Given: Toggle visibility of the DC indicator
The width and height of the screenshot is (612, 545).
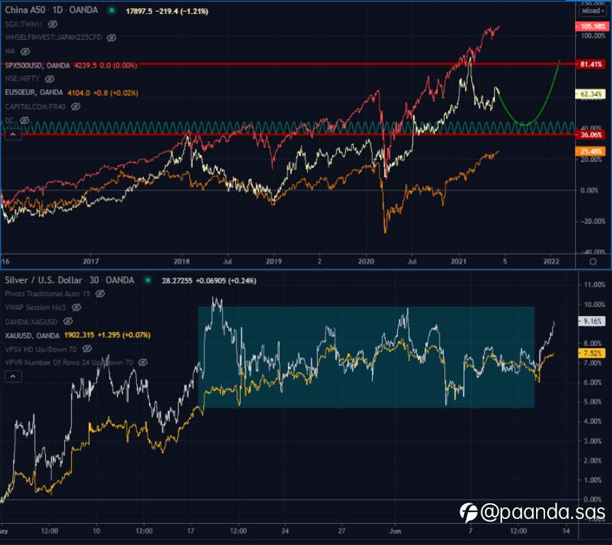Looking at the screenshot, I should (25, 120).
